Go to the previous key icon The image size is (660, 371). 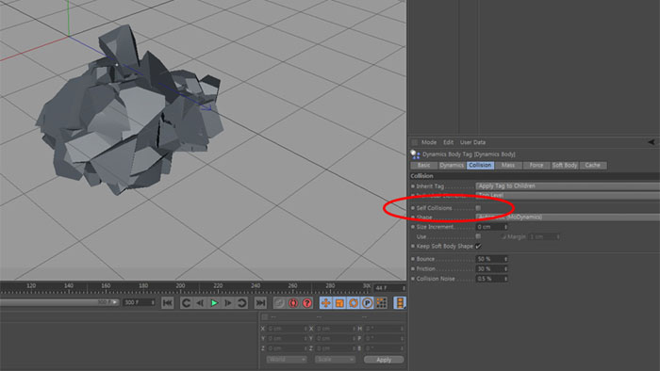(186, 302)
